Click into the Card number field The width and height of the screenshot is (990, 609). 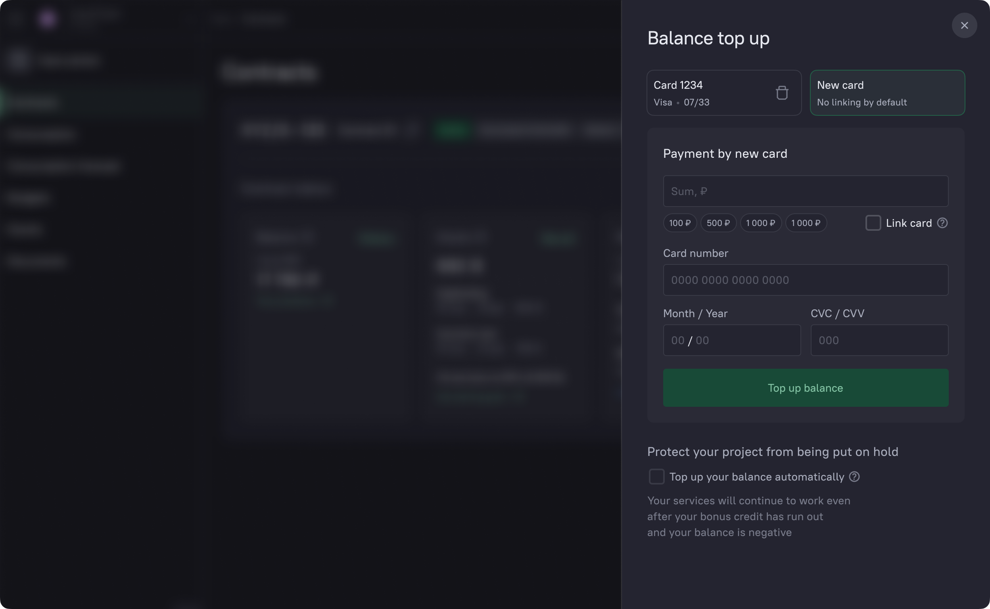click(806, 280)
